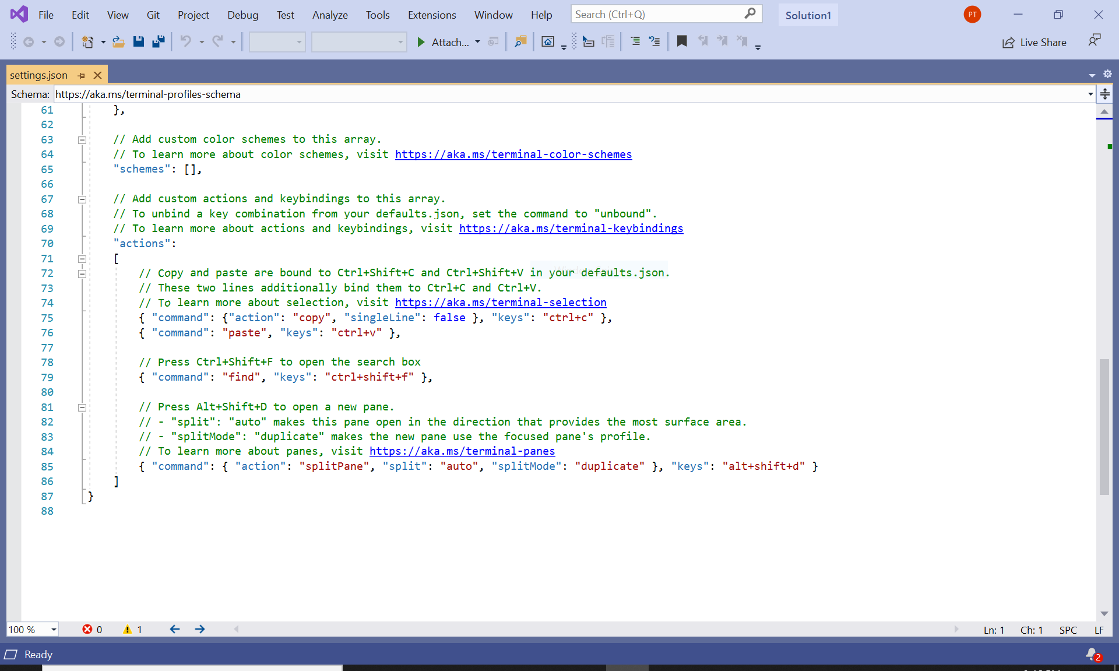Screen dimensions: 1119x671
Task: Open the Analyze menu
Action: (x=330, y=15)
